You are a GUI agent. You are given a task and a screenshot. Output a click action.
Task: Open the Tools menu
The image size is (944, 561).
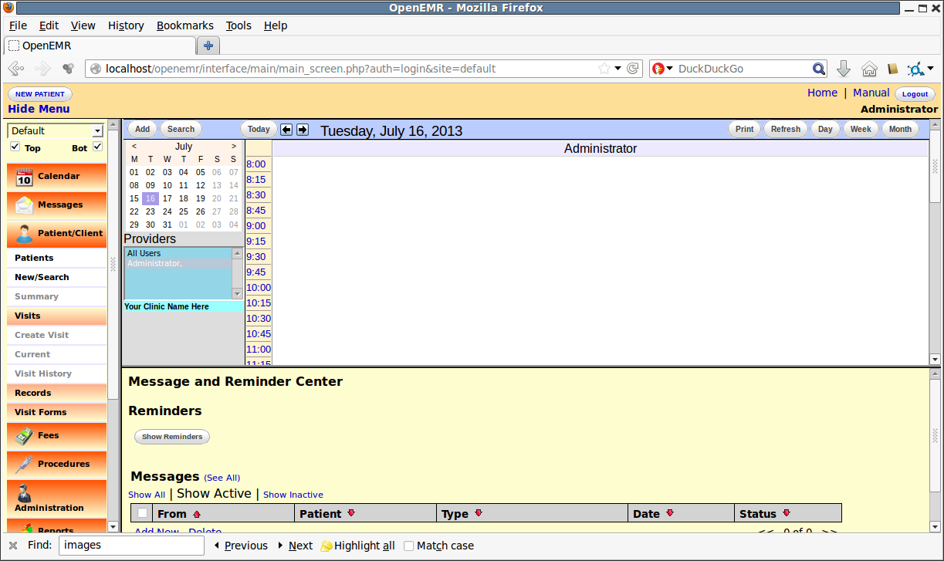point(239,25)
